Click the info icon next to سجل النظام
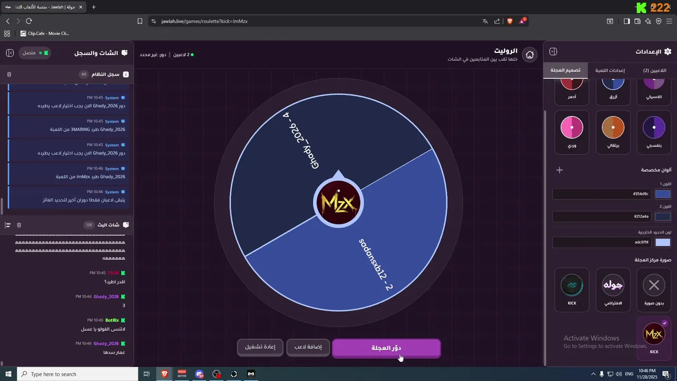The height and width of the screenshot is (381, 677). (125, 75)
